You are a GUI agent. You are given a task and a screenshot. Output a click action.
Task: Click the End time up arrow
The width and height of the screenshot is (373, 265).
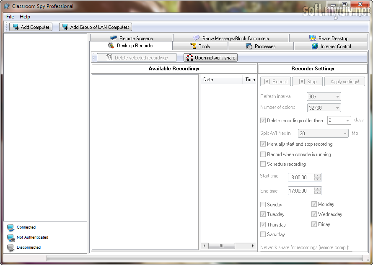pos(317,189)
